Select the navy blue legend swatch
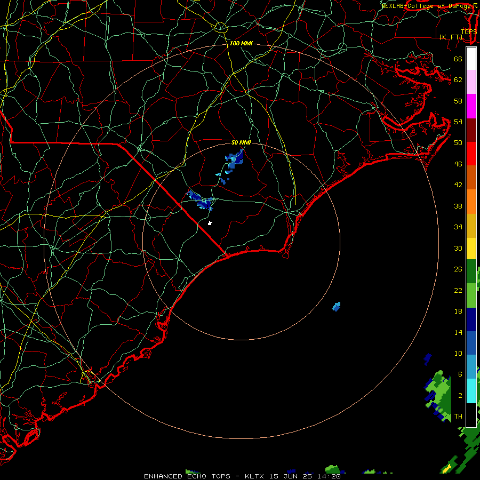This screenshot has width=480, height=480. pyautogui.click(x=471, y=319)
